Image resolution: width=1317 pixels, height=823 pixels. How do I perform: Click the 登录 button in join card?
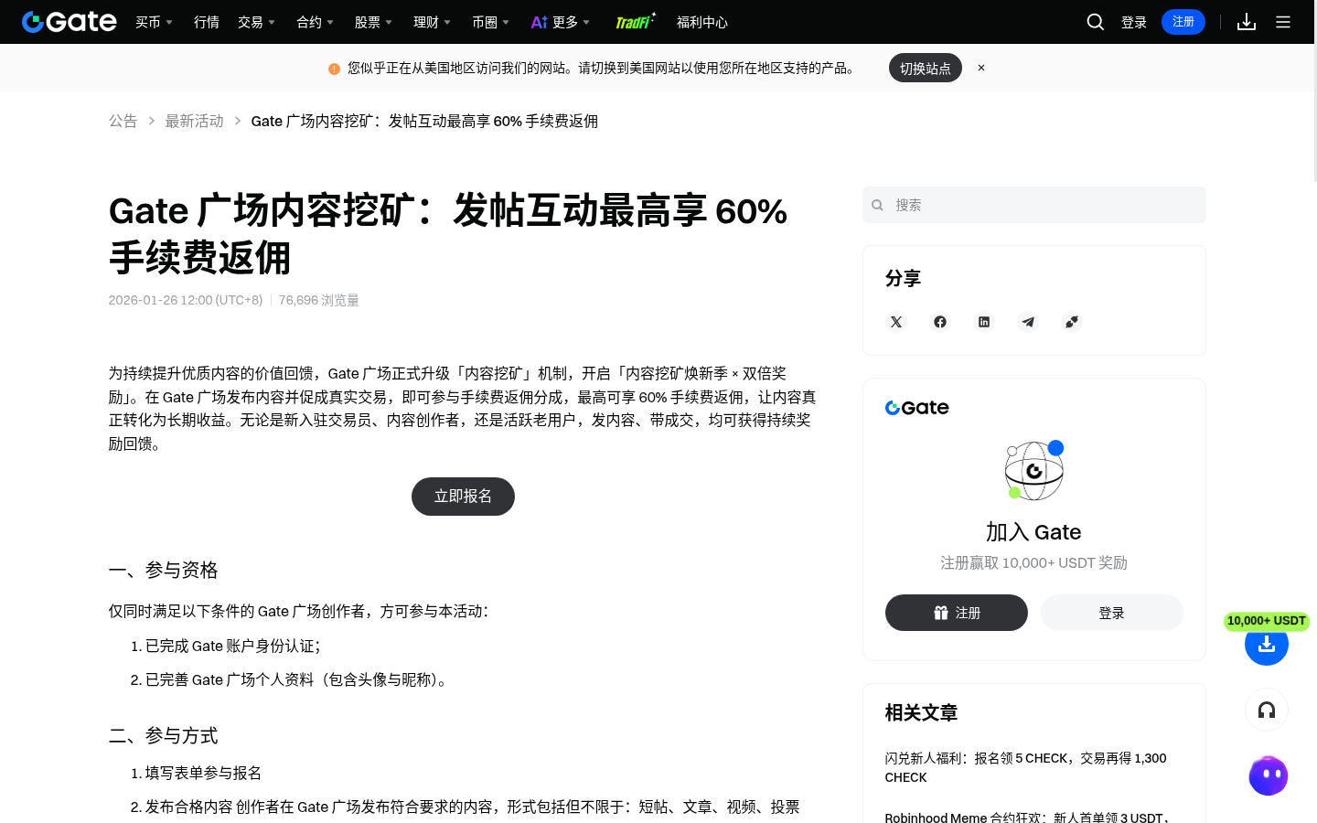pos(1112,613)
